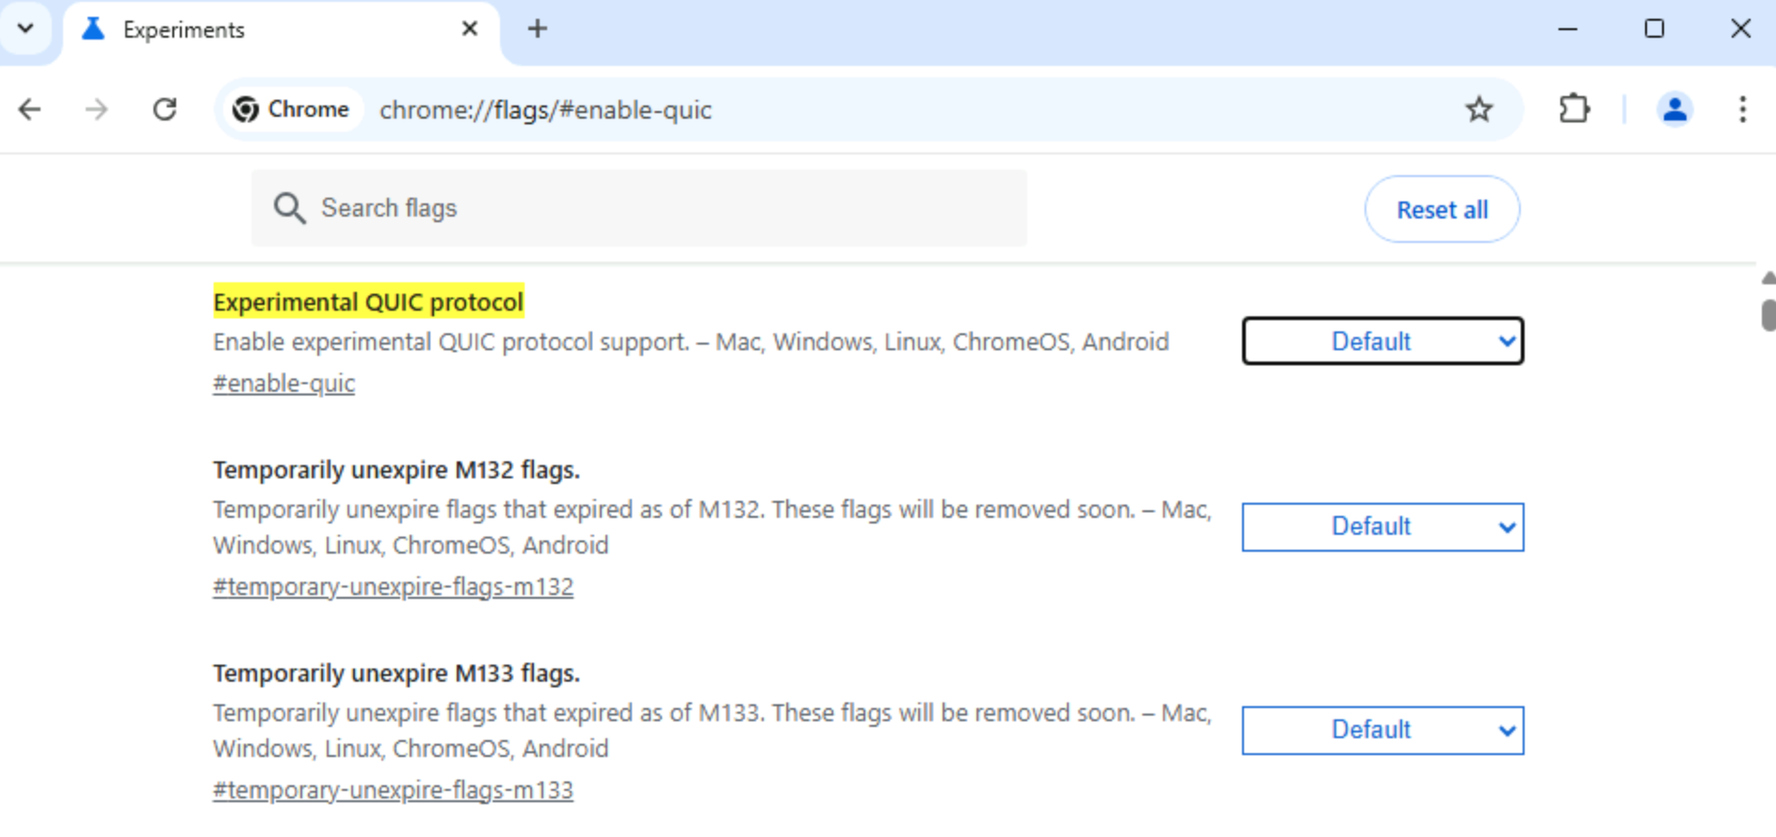Click the Chrome site info chip

[x=292, y=109]
